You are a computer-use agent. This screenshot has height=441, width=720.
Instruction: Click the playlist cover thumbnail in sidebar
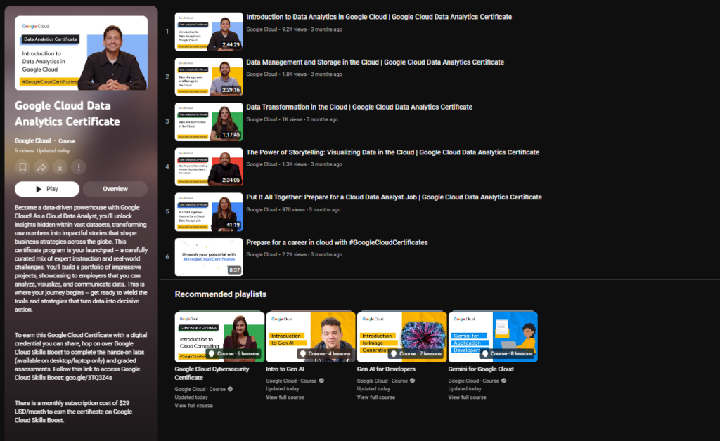tap(81, 53)
